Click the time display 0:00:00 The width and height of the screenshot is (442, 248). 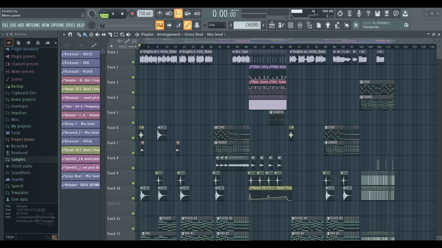(224, 14)
